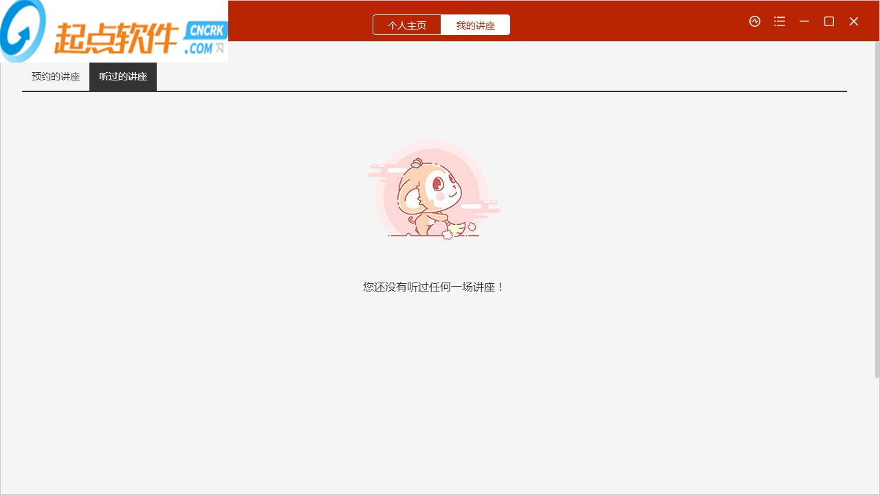Image resolution: width=880 pixels, height=495 pixels.
Task: Minimize the application window
Action: [x=804, y=21]
